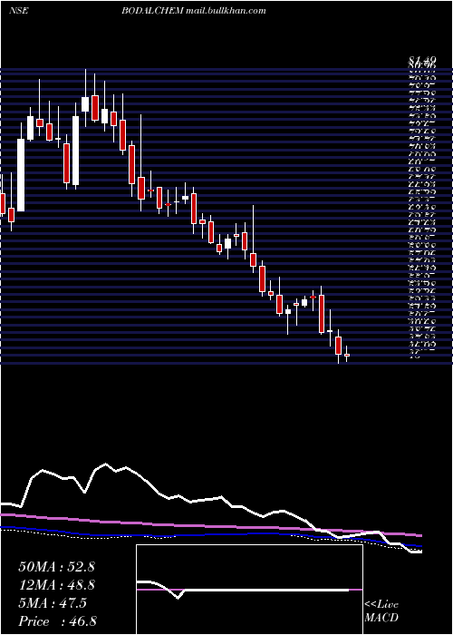
Task: Click the <<Live MACD label
Action: 381,611
